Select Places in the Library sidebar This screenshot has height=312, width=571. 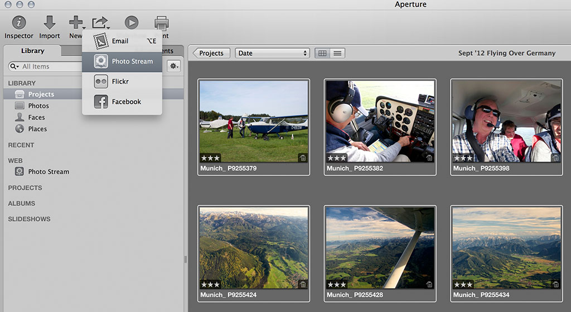pos(37,129)
